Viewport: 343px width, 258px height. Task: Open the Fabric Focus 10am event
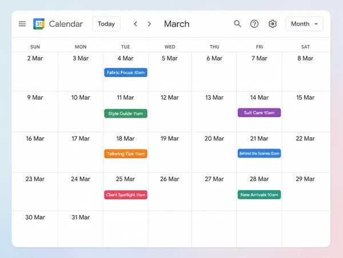tap(126, 72)
